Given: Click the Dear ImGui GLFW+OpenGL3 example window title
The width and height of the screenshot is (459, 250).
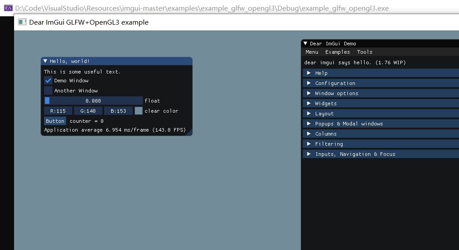Looking at the screenshot, I should coord(89,22).
